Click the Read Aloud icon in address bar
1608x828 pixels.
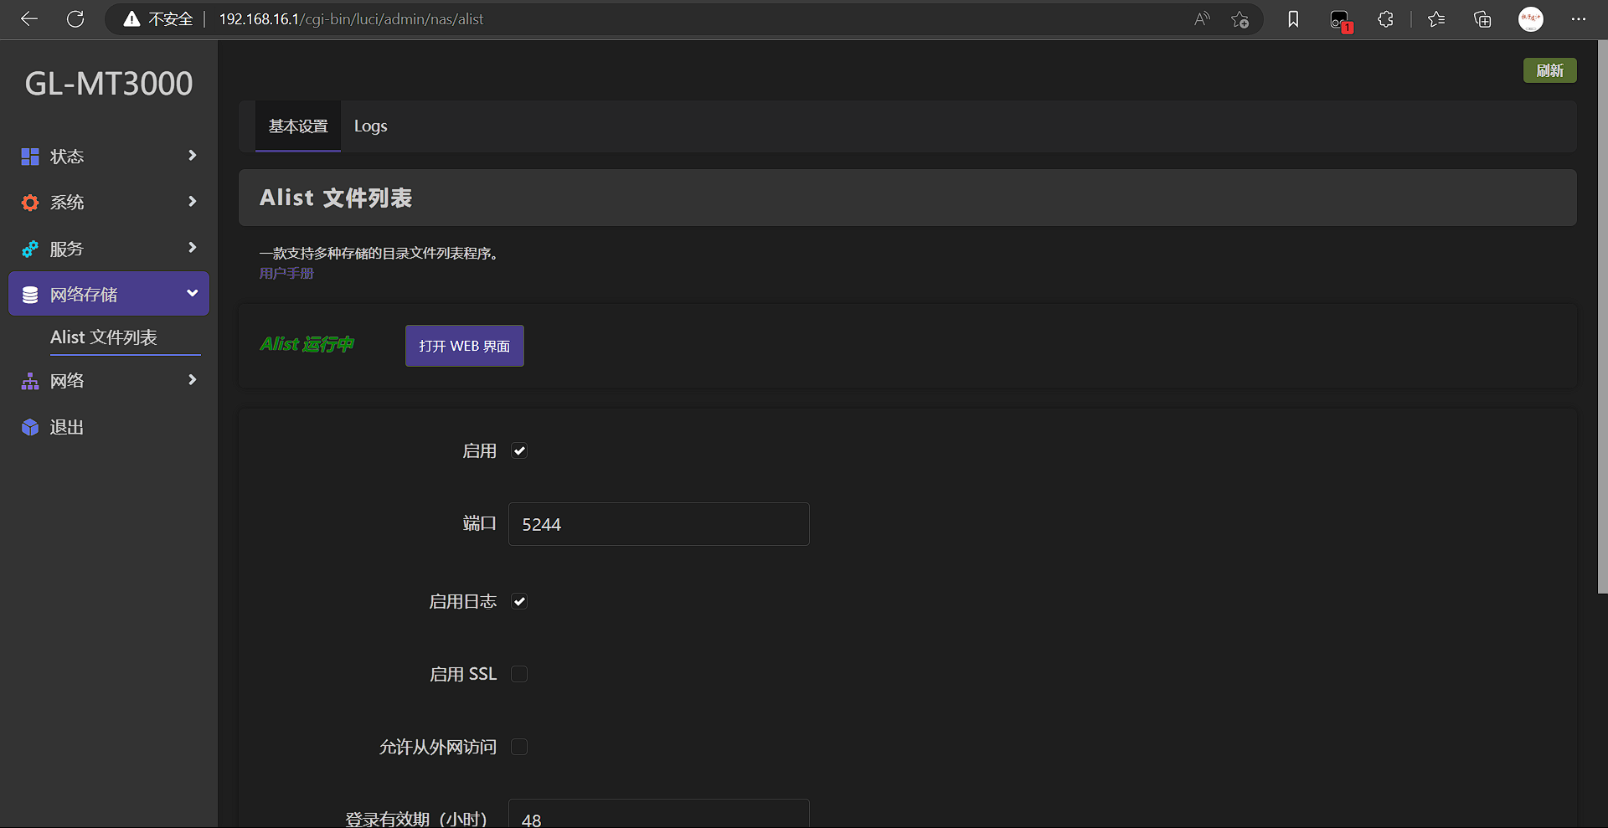[x=1202, y=19]
